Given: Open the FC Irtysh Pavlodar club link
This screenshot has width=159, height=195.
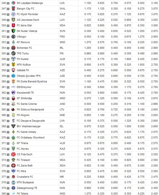Looking at the screenshot, I should tap(27, 14).
